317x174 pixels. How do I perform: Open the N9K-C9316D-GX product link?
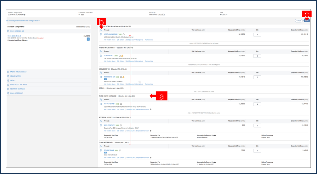[109, 77]
